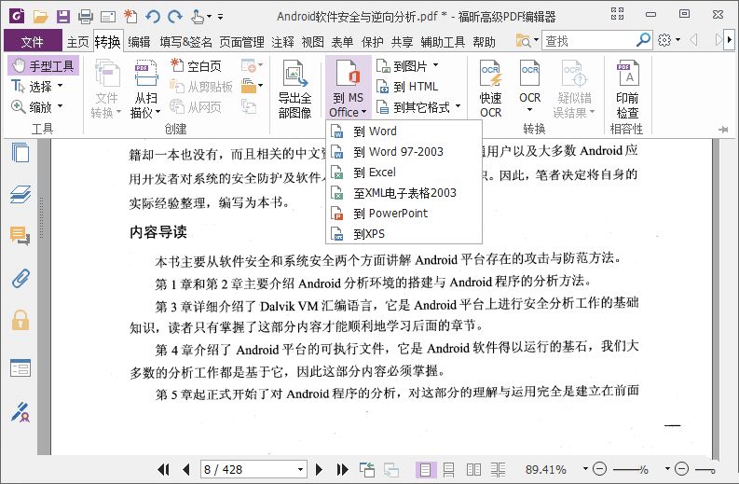Open the layers panel in left sidebar

(x=20, y=194)
